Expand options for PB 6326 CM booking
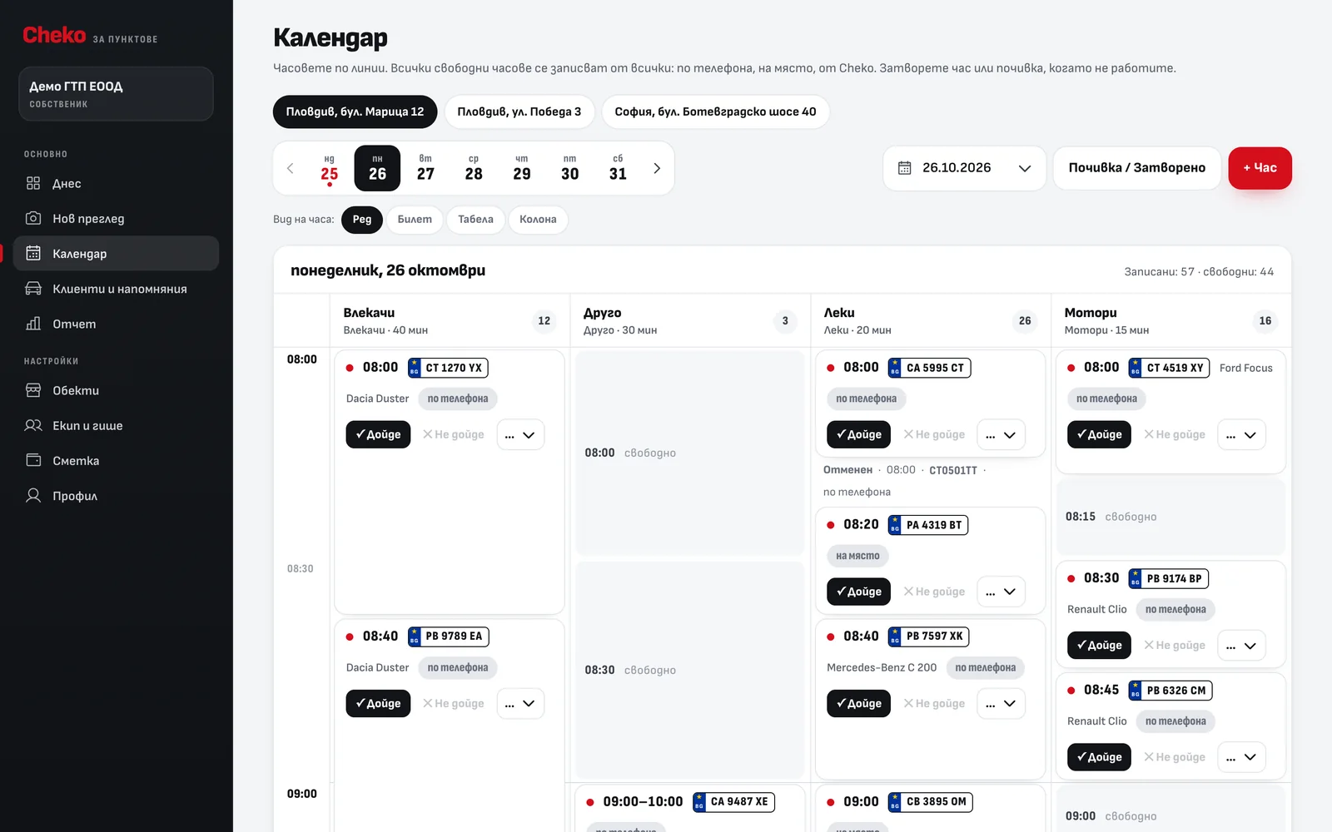Viewport: 1332px width, 832px height. coord(1241,757)
